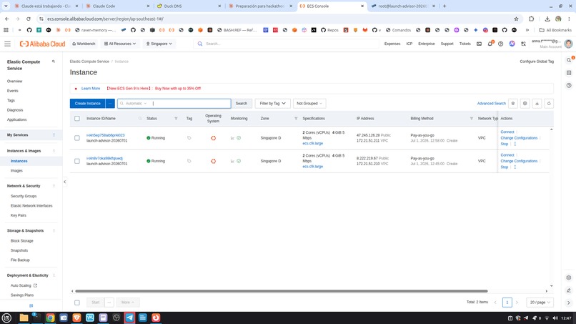Connect to instance 47.245.126.28
The width and height of the screenshot is (576, 324).
coord(507,132)
